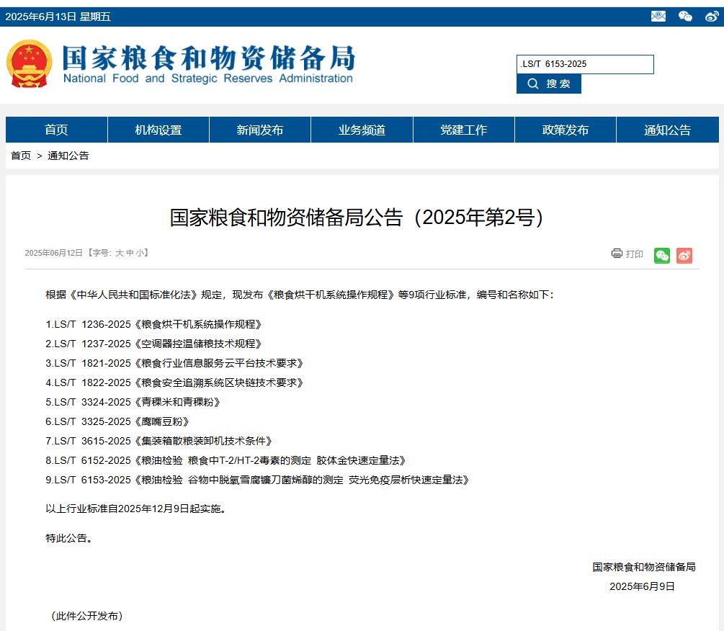Screen dimensions: 724x631
Task: Open the 政策发布 menu item
Action: 565,130
